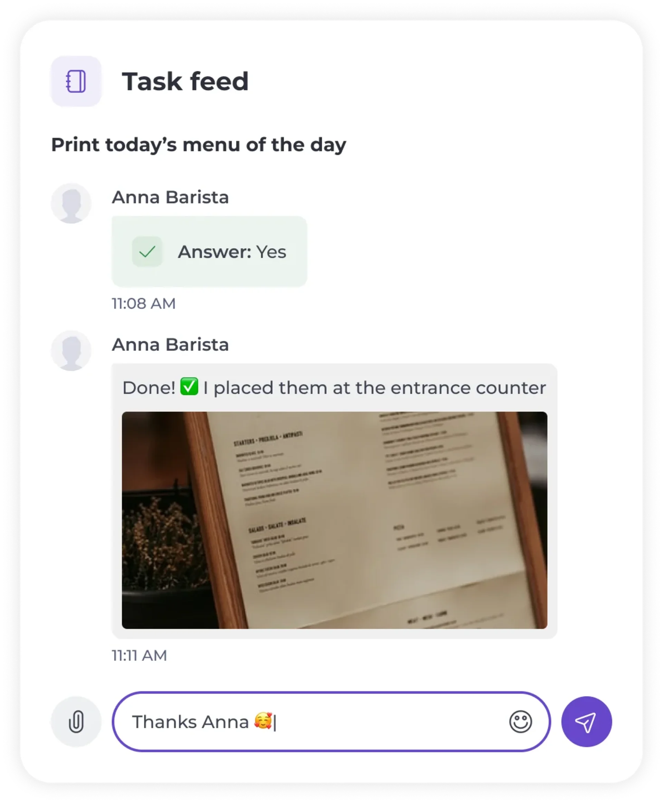Click the paperclip attachment icon
This screenshot has height=803, width=663.
pos(76,721)
